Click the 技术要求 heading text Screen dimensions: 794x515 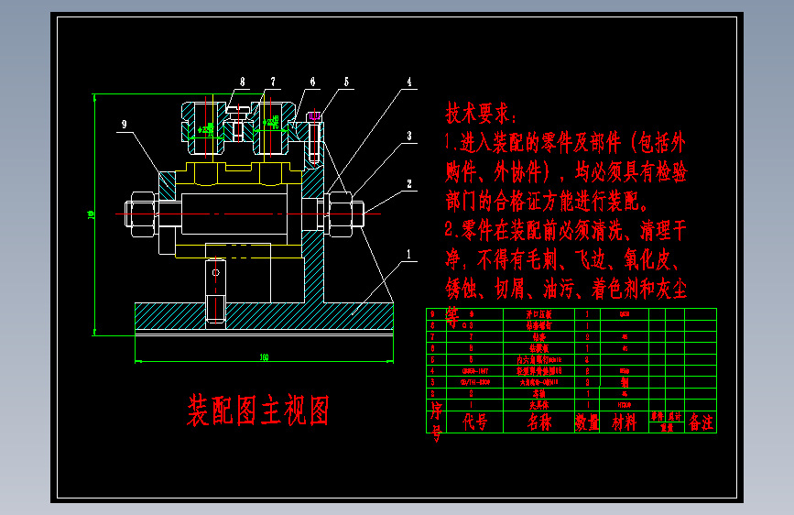[481, 113]
